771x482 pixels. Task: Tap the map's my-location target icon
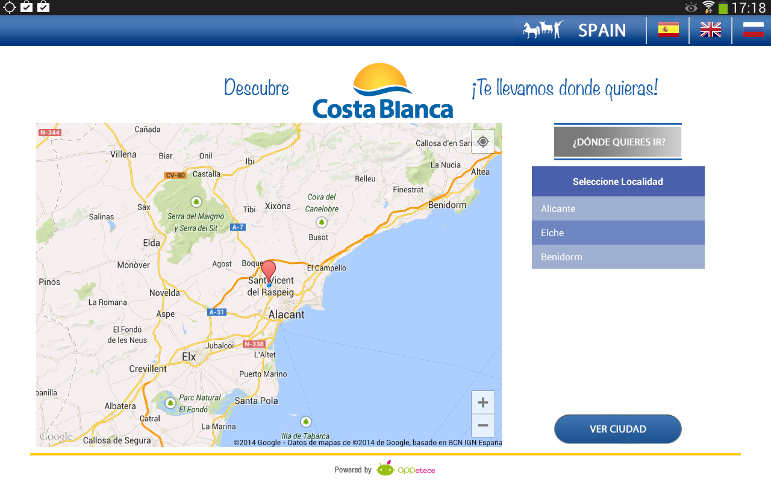pyautogui.click(x=483, y=142)
